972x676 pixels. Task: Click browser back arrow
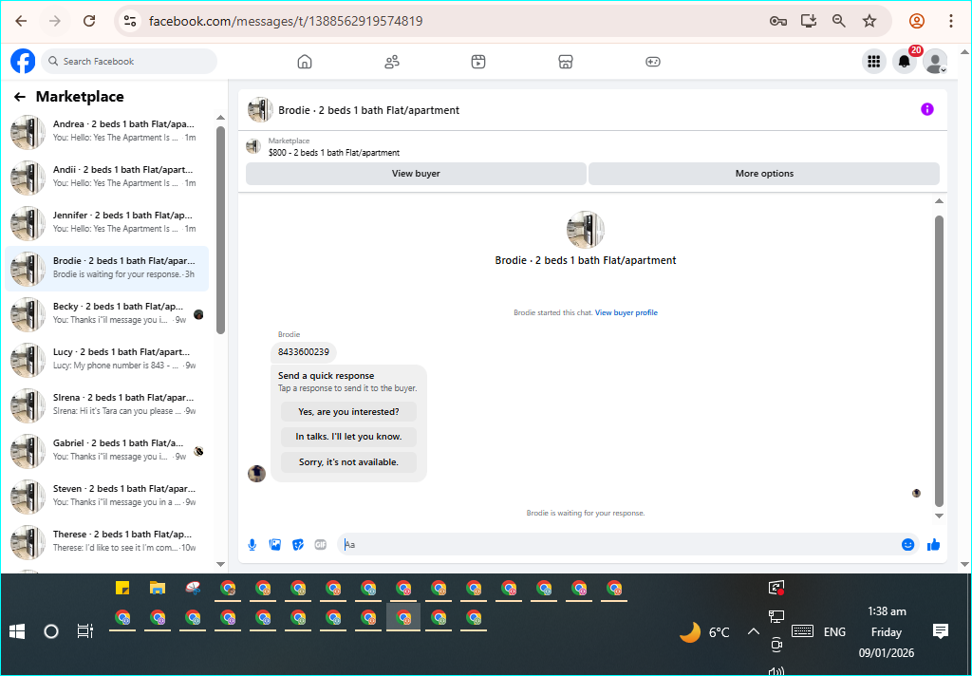point(21,21)
